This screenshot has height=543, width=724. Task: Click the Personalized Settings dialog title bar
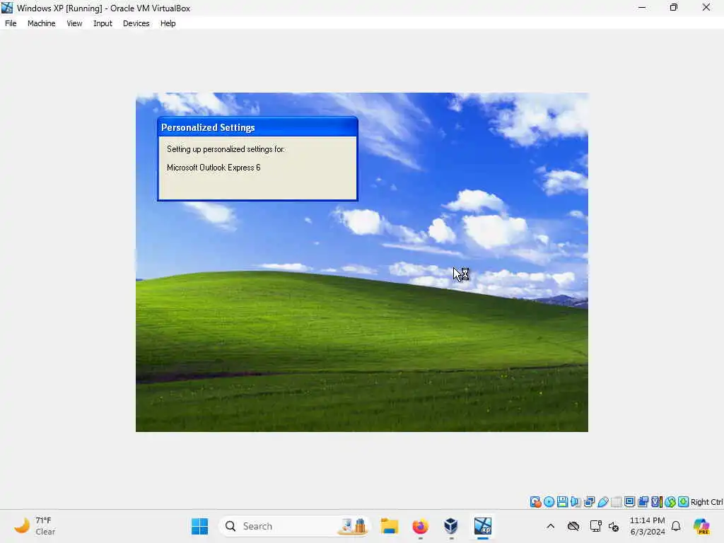tap(257, 127)
